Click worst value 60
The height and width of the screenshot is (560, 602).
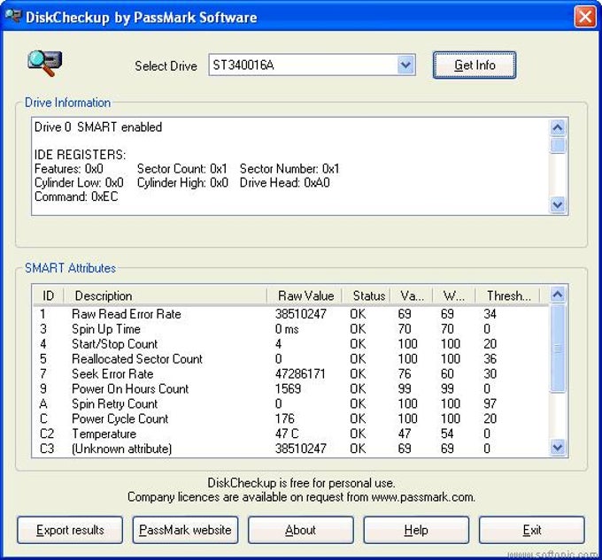pyautogui.click(x=447, y=374)
